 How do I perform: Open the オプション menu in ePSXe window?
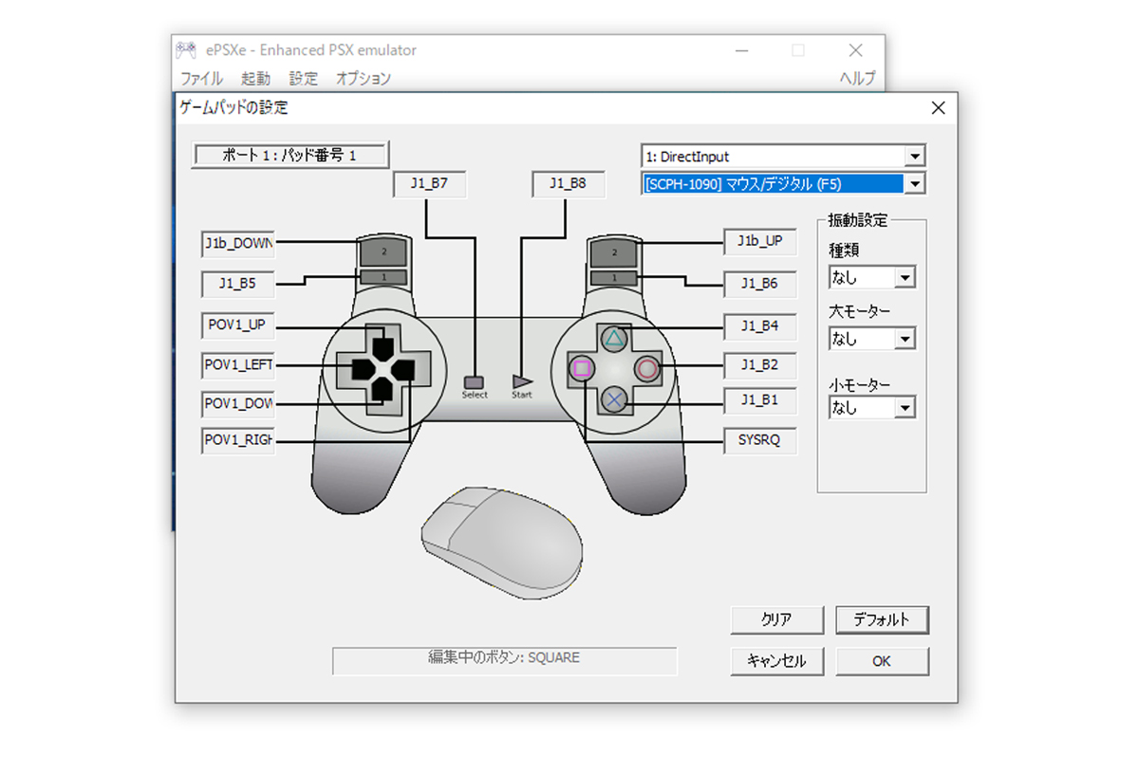pos(363,79)
